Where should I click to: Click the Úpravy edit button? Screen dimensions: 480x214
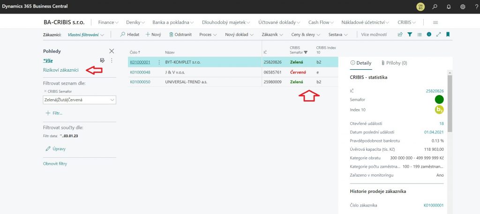[55, 149]
